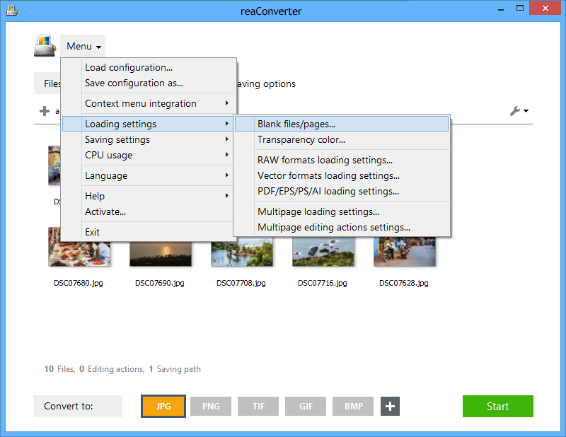Open Transparency color... setting
The width and height of the screenshot is (566, 437).
[x=342, y=139]
